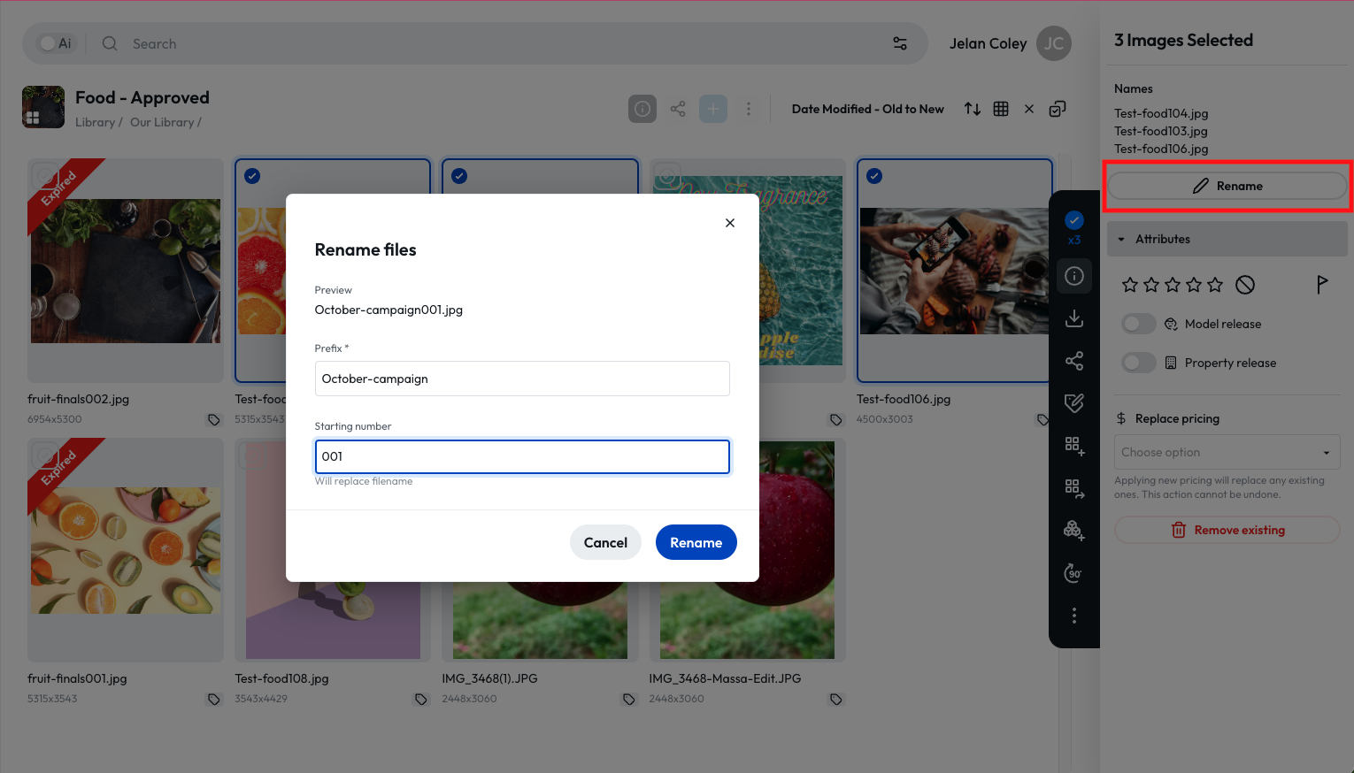Click the select-all checkbox icon
This screenshot has height=773, width=1354.
[x=1058, y=109]
